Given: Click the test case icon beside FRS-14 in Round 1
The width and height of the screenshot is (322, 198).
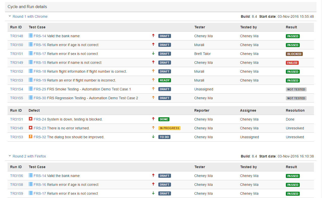Looking at the screenshot, I should pos(31,35).
